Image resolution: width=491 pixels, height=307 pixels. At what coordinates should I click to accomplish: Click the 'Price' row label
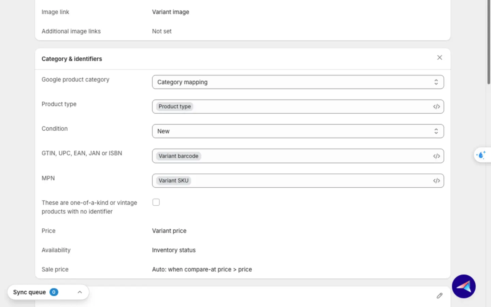48,231
